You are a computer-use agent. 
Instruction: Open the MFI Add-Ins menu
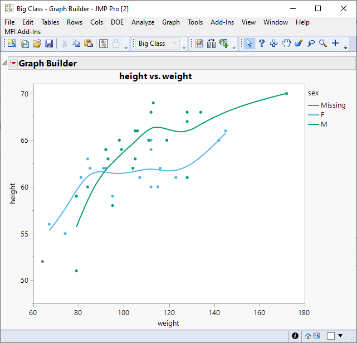[x=22, y=31]
